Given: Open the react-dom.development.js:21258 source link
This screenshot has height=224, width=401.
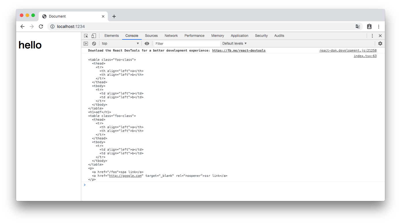Looking at the screenshot, I should pos(348,50).
